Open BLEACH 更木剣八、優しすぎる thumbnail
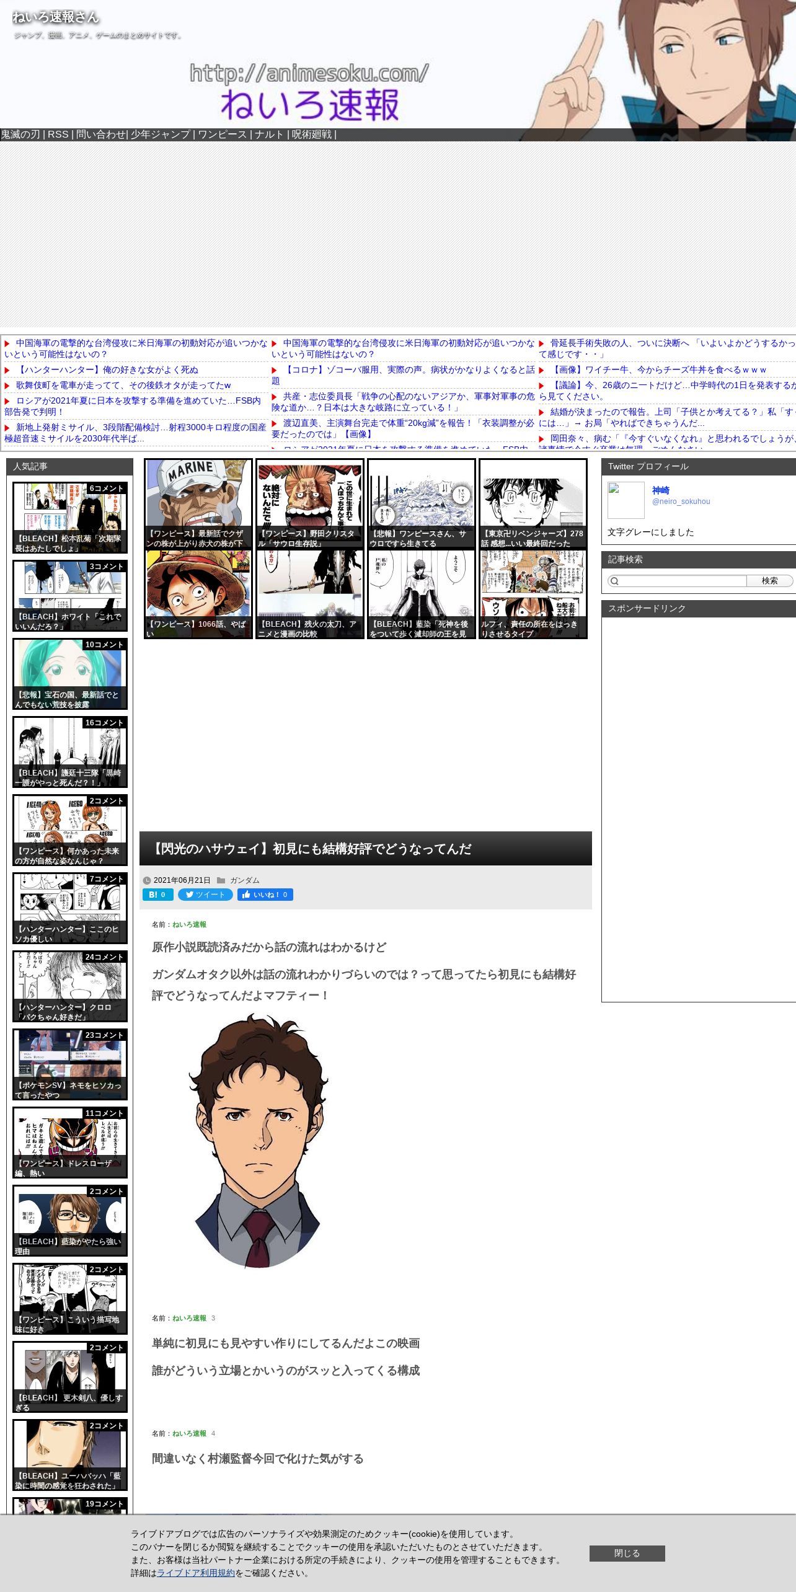 70,1377
